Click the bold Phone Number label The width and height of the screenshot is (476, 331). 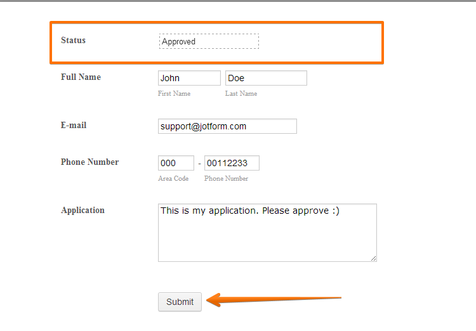[x=89, y=162]
